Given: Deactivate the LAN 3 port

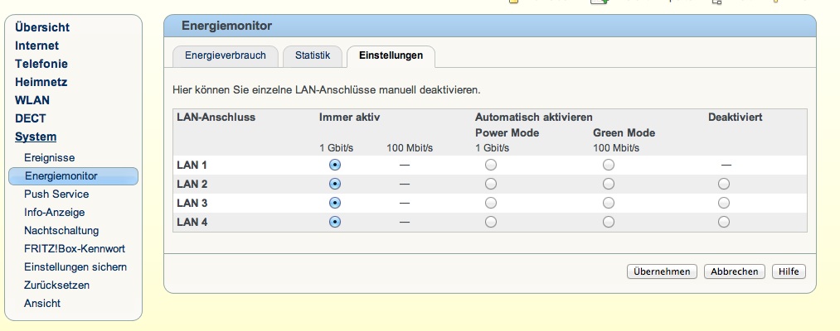Looking at the screenshot, I should tap(724, 203).
